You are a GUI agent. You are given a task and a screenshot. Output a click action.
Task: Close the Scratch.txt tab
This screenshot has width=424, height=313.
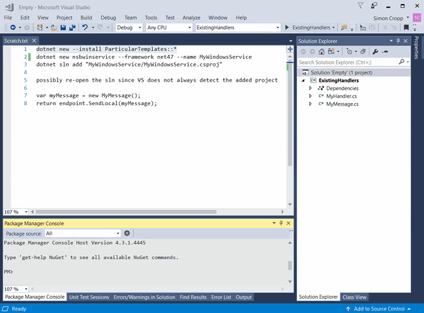(x=34, y=40)
